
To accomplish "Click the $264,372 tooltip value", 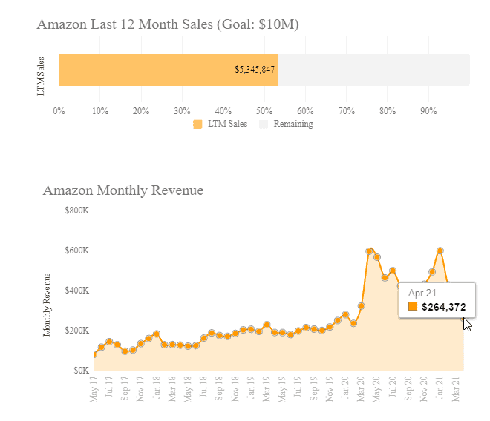I will click(444, 307).
